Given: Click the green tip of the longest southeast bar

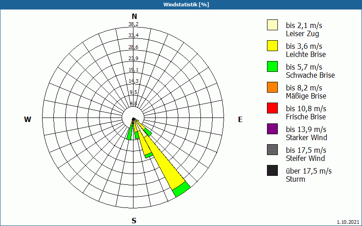Looking at the screenshot, I should click(x=181, y=189).
